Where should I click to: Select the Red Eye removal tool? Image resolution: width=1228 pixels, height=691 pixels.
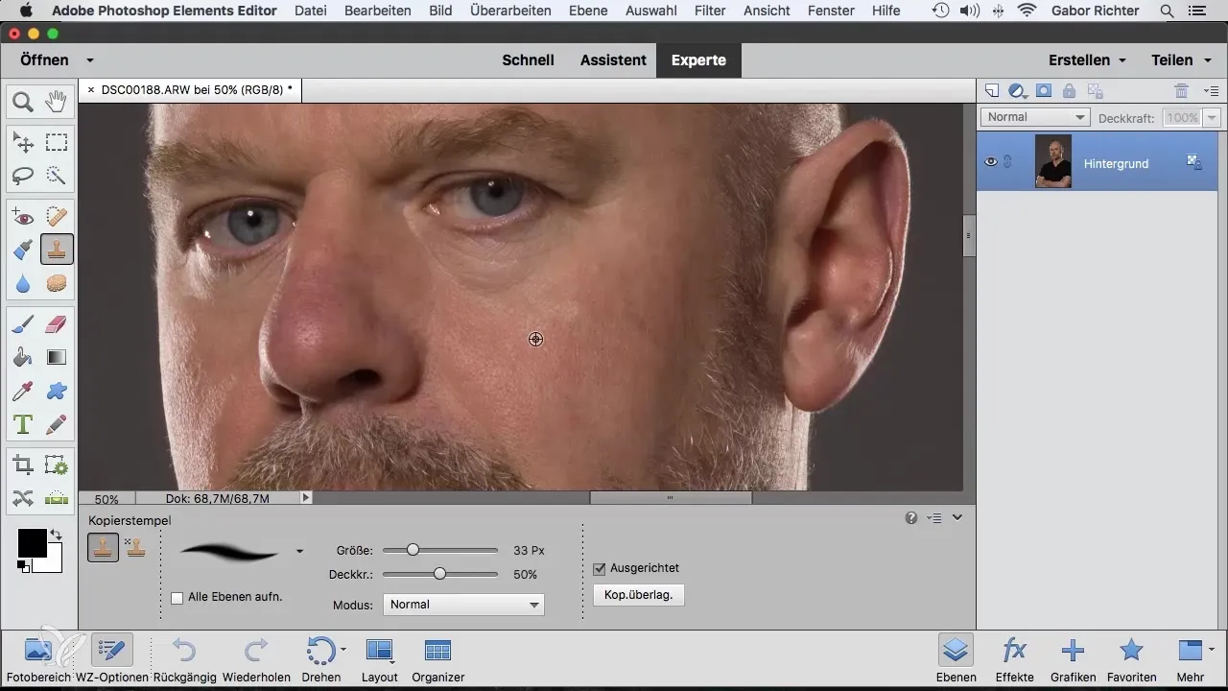[23, 216]
